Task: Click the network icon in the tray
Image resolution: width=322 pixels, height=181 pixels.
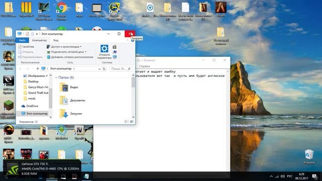Action: tap(277, 176)
